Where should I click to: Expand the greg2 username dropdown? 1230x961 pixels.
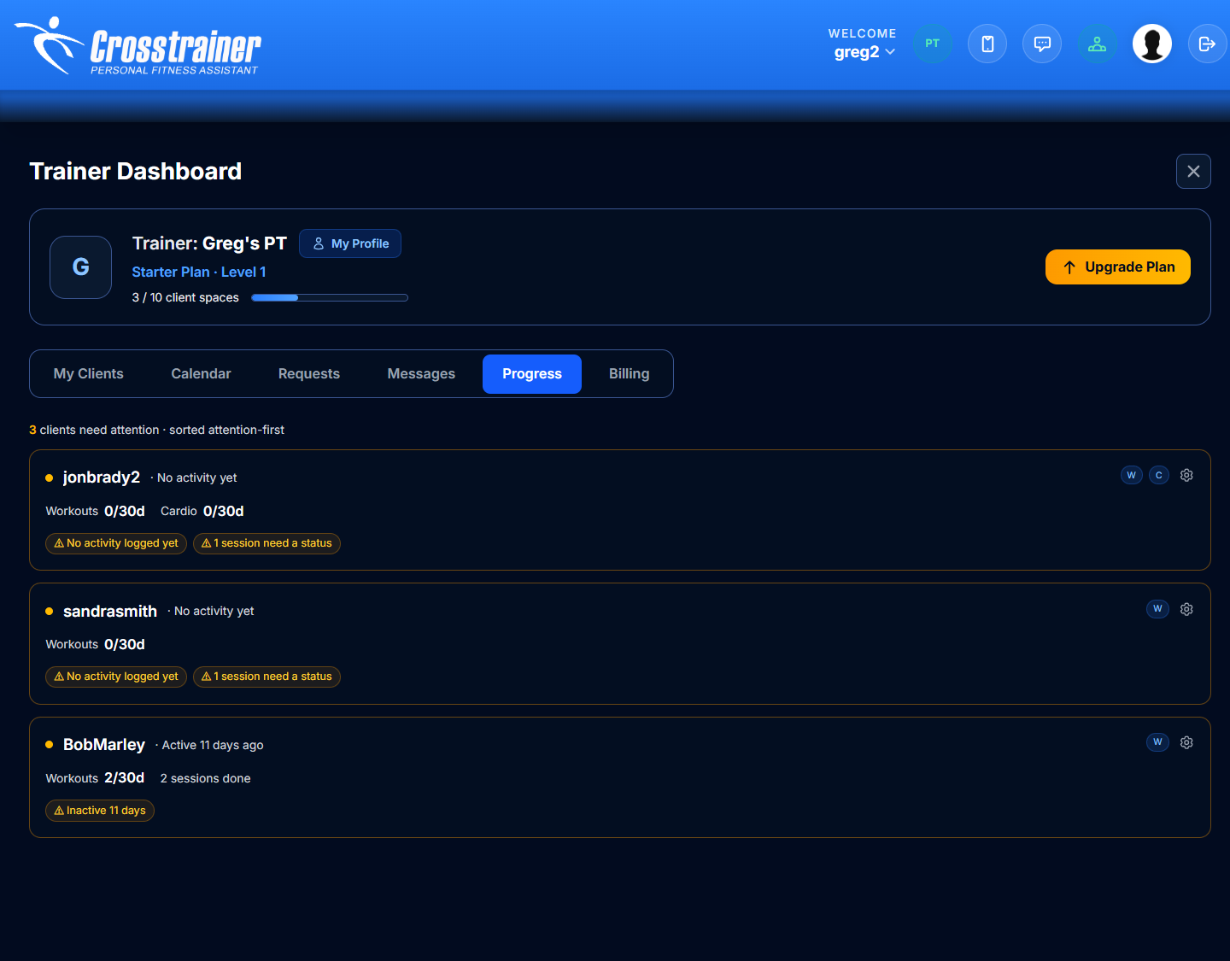[x=864, y=52]
